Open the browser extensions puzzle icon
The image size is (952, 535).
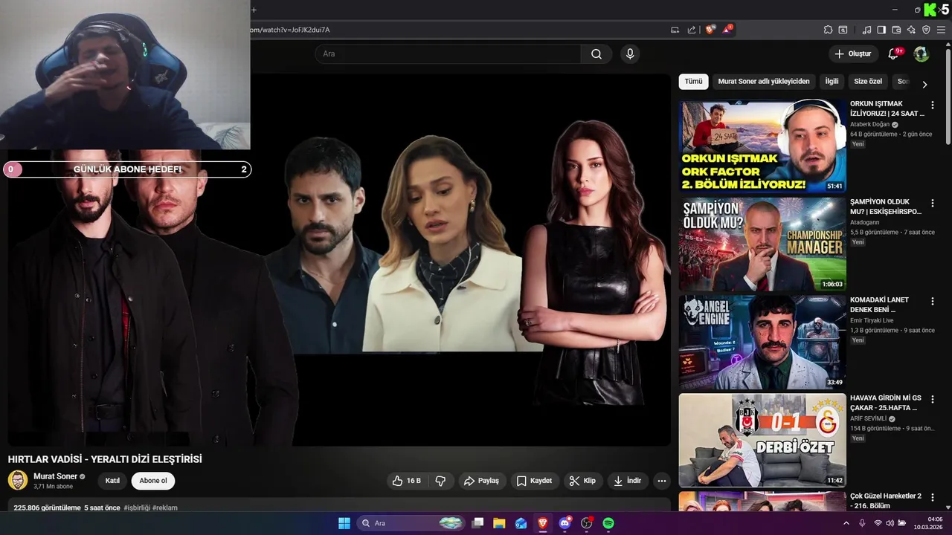coord(828,30)
